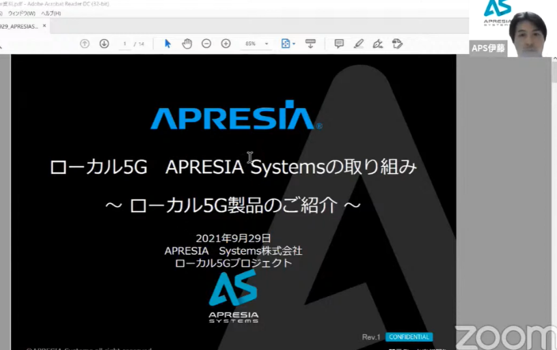Close the 929_APRESIAS document tab
Screen dimensions: 557x350
(44, 26)
